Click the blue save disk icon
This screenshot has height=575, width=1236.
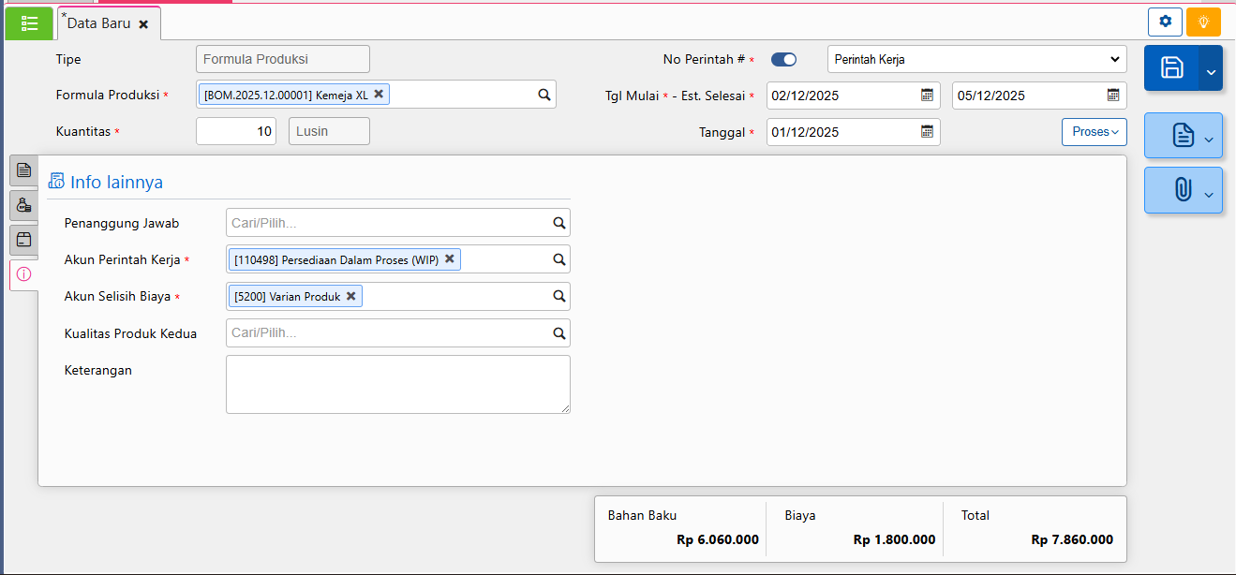1171,67
